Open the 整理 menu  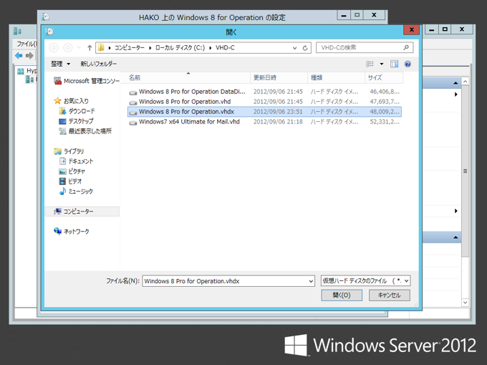60,64
